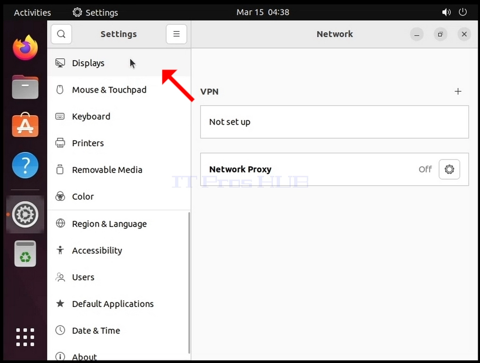Click the VPN section heading
This screenshot has height=363, width=480.
point(209,91)
